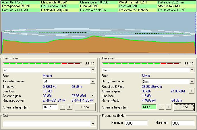The image size is (197, 130).
Task: Decrease transmitter antenna height with minus button
Action: (x=62, y=107)
